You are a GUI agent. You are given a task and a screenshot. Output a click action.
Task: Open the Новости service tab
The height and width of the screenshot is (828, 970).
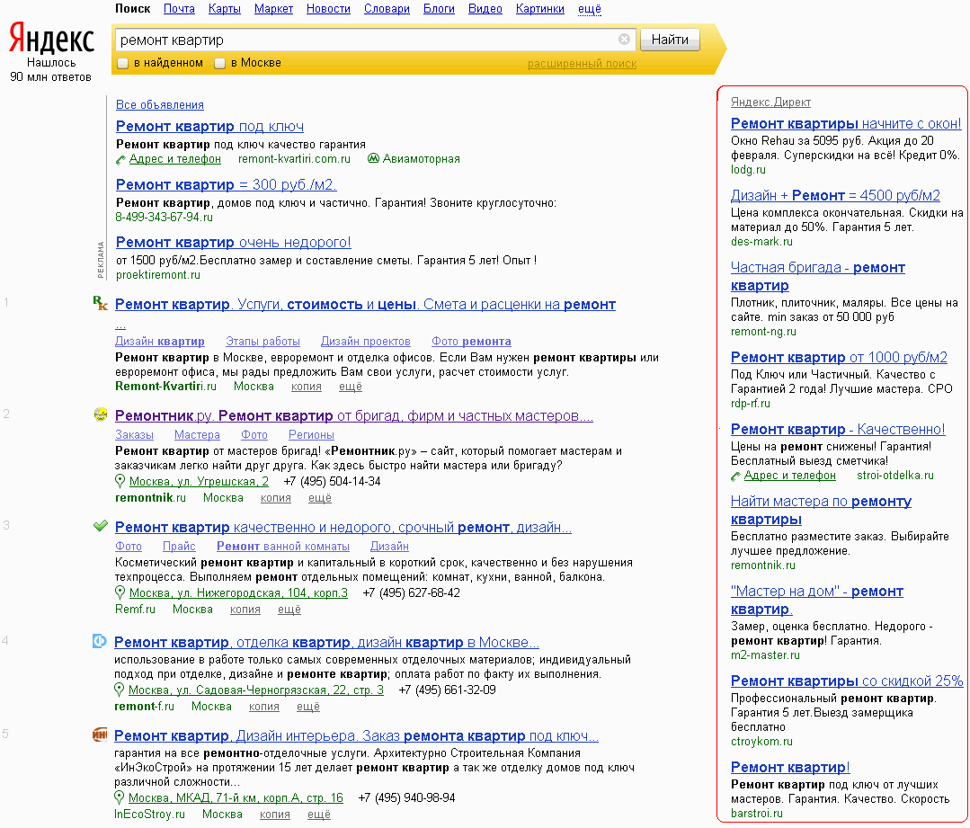[x=328, y=9]
